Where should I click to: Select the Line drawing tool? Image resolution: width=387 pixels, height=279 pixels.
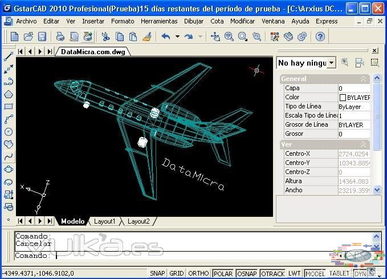click(x=8, y=57)
